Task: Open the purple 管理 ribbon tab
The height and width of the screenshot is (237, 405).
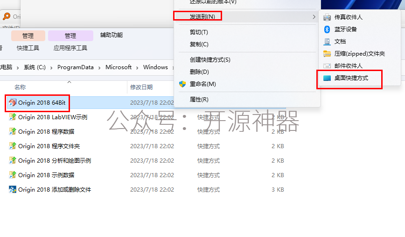Action: (x=70, y=36)
